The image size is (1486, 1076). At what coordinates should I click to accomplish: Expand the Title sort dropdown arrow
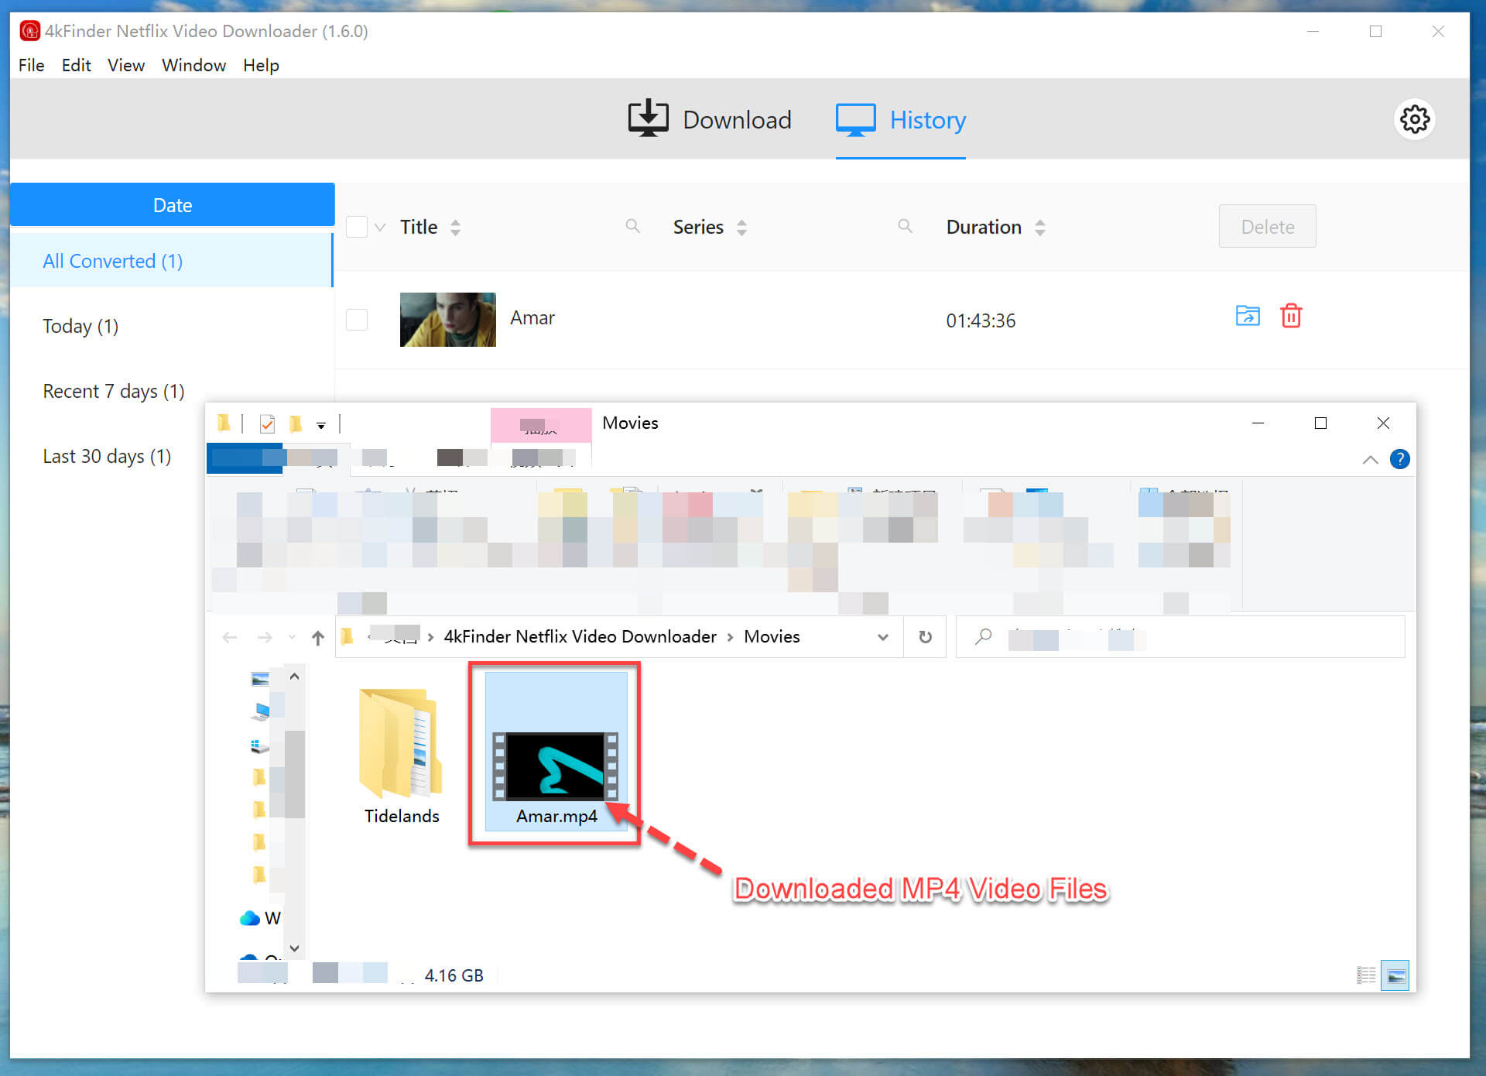coord(456,226)
